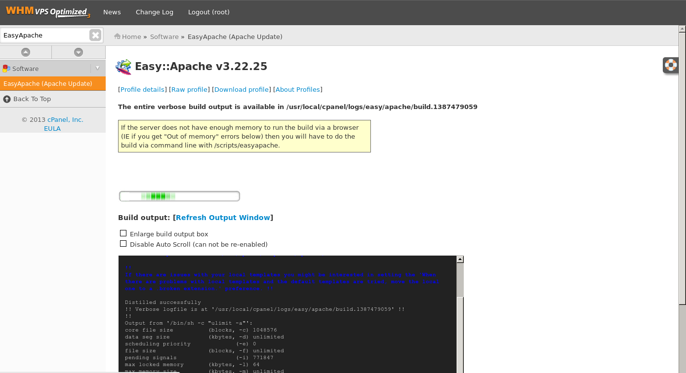Click Refresh Output Window link
Viewport: 686px width, 373px height.
(x=223, y=218)
